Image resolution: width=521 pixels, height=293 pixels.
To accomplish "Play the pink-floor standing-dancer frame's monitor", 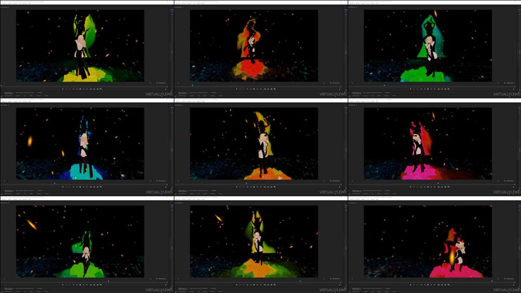I will coord(428,187).
